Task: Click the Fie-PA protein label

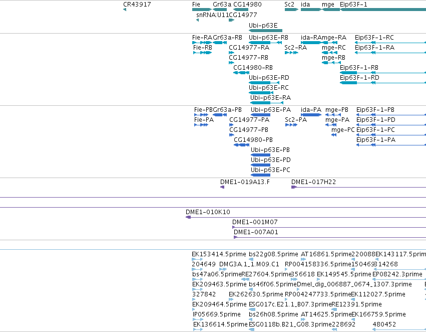Action: 204,120
